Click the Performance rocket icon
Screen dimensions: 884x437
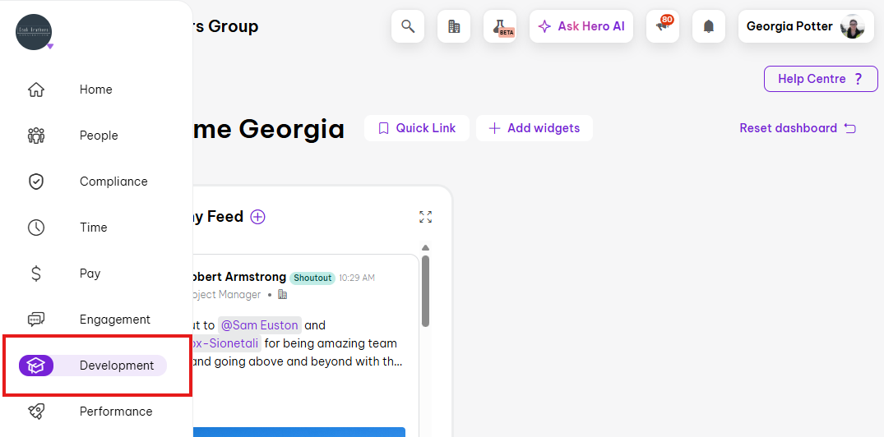(x=36, y=412)
